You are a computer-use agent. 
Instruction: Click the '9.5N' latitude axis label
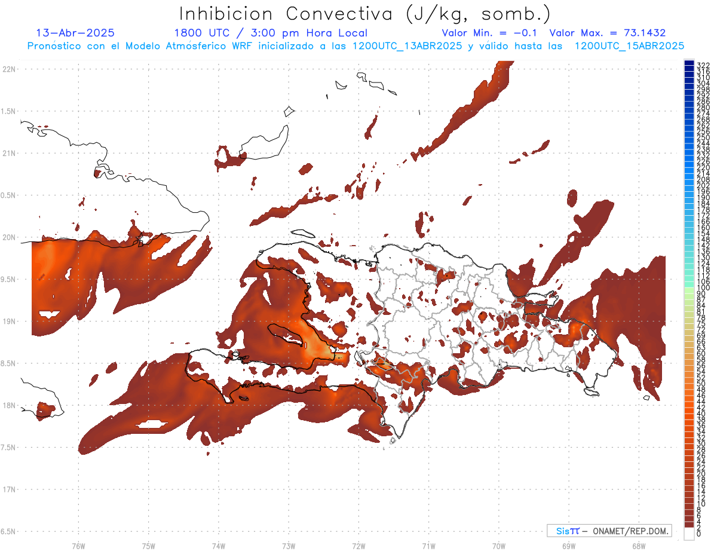[8, 279]
